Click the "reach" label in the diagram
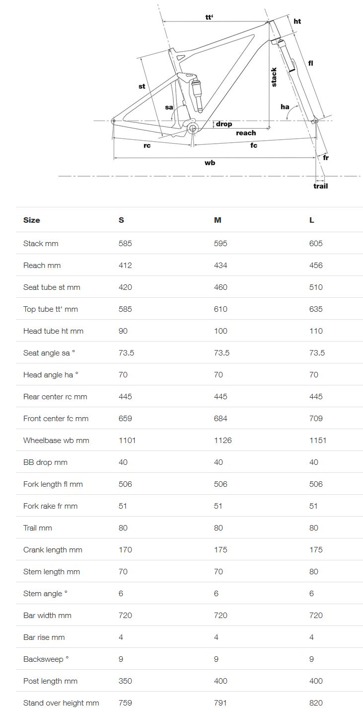The height and width of the screenshot is (712, 363). (x=246, y=133)
